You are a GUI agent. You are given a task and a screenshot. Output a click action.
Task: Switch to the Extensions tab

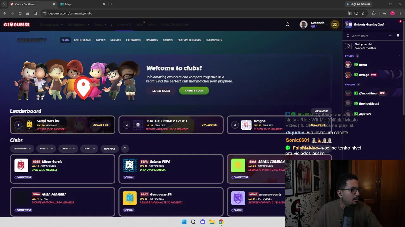pyautogui.click(x=133, y=40)
